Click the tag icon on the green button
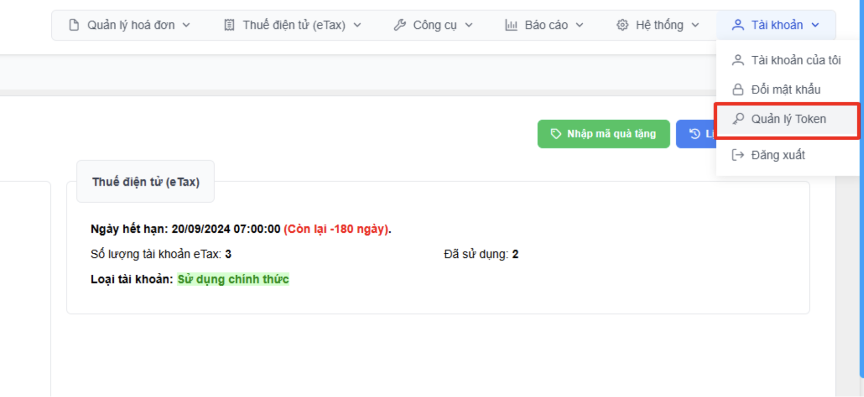The image size is (864, 397). 555,134
